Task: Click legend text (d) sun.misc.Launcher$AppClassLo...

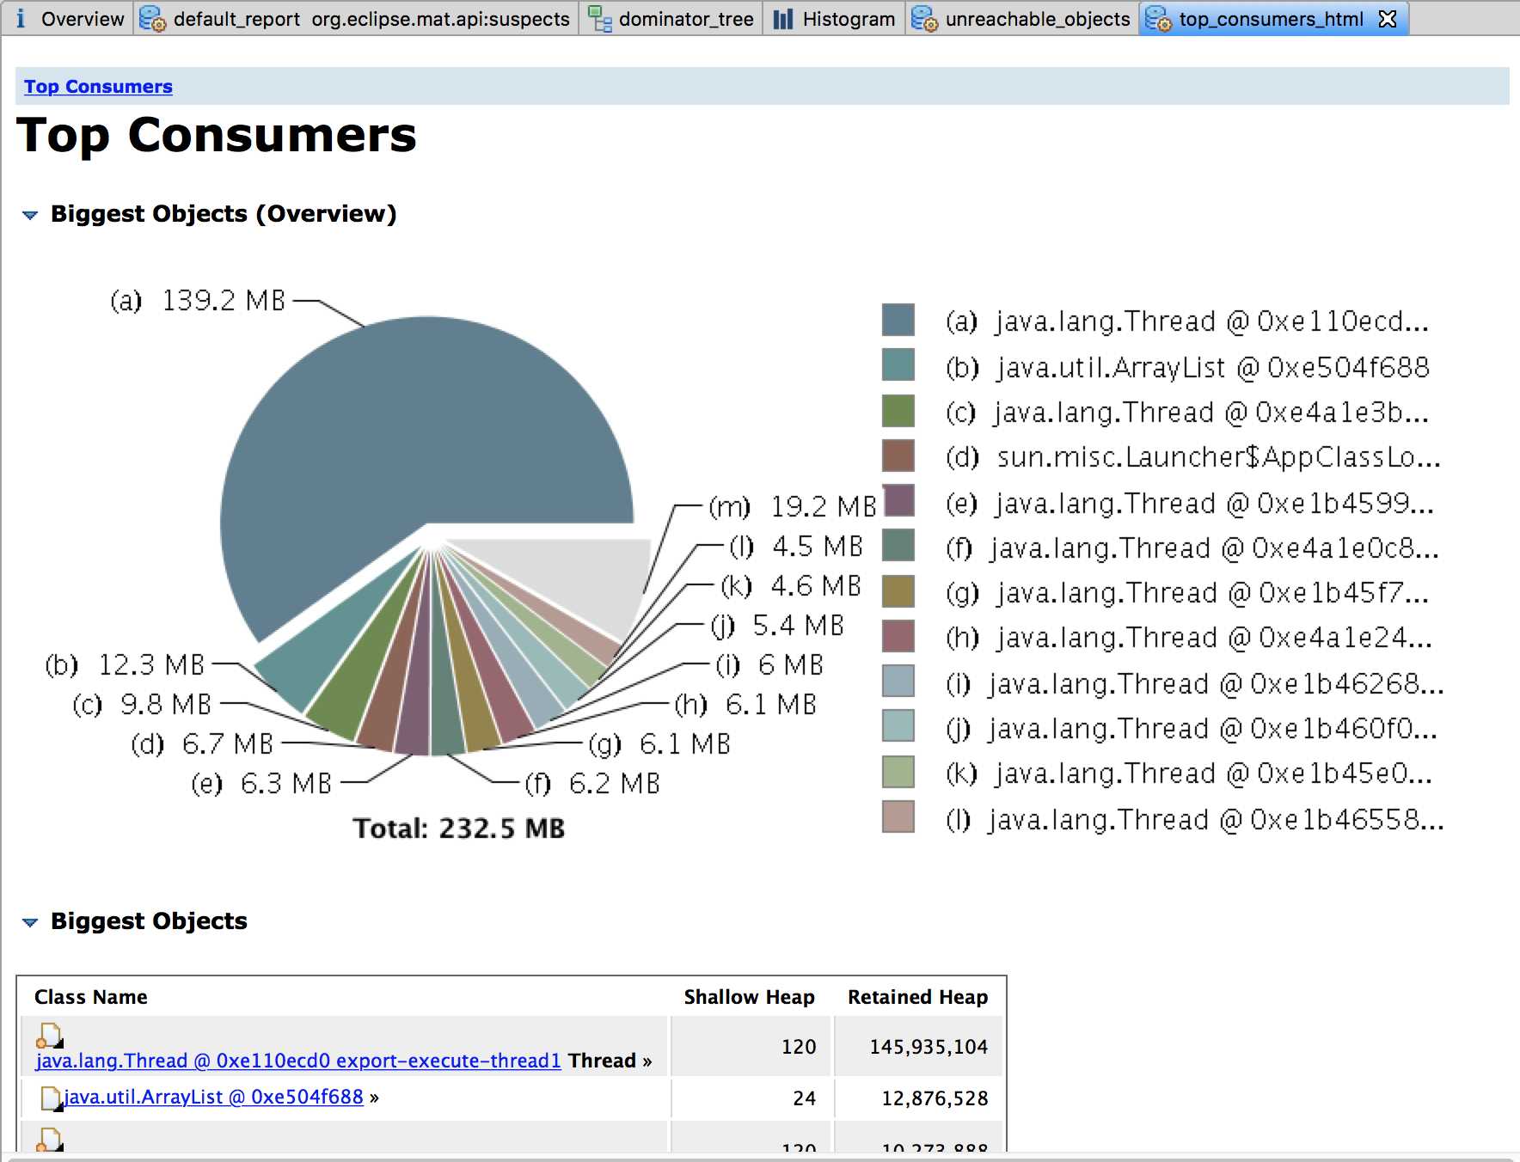Action: pyautogui.click(x=1193, y=457)
